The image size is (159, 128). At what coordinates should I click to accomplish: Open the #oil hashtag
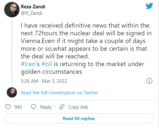click(47, 64)
